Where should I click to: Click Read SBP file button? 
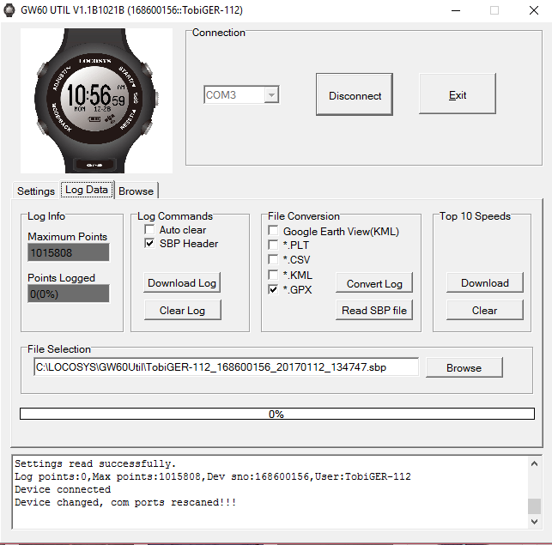click(374, 310)
